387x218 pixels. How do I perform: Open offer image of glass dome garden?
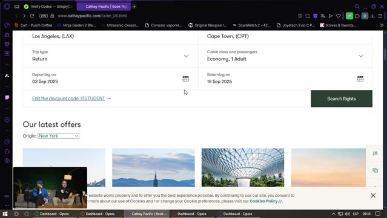coord(243,167)
